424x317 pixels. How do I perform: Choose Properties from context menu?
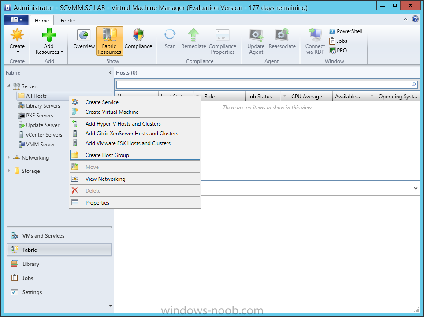pos(135,203)
